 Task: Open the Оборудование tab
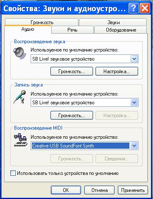[x=121, y=30]
